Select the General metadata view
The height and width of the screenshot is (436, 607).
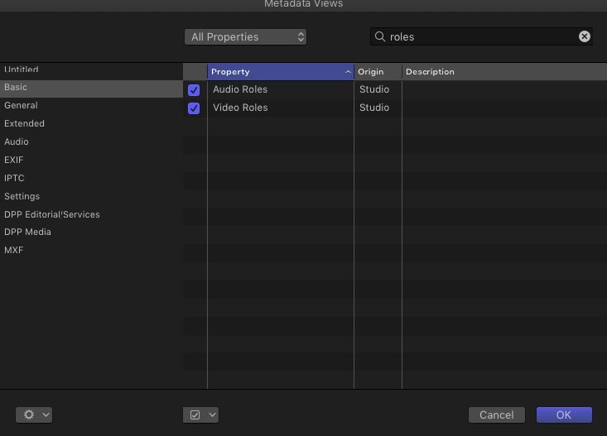tap(91, 105)
